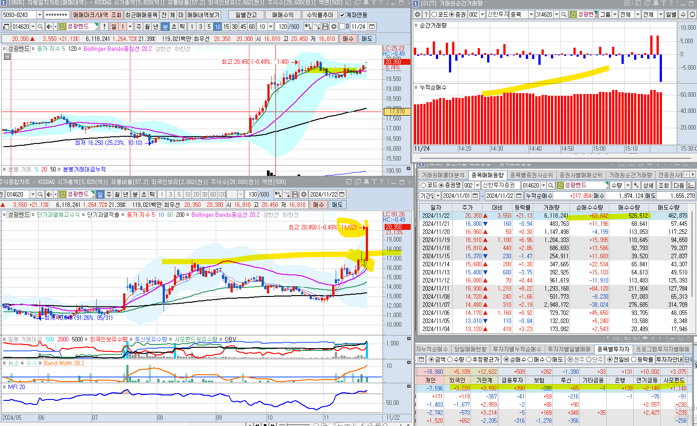The height and width of the screenshot is (426, 697).
Task: Switch to the 거래원매물대분석 tab
Action: tap(443, 175)
